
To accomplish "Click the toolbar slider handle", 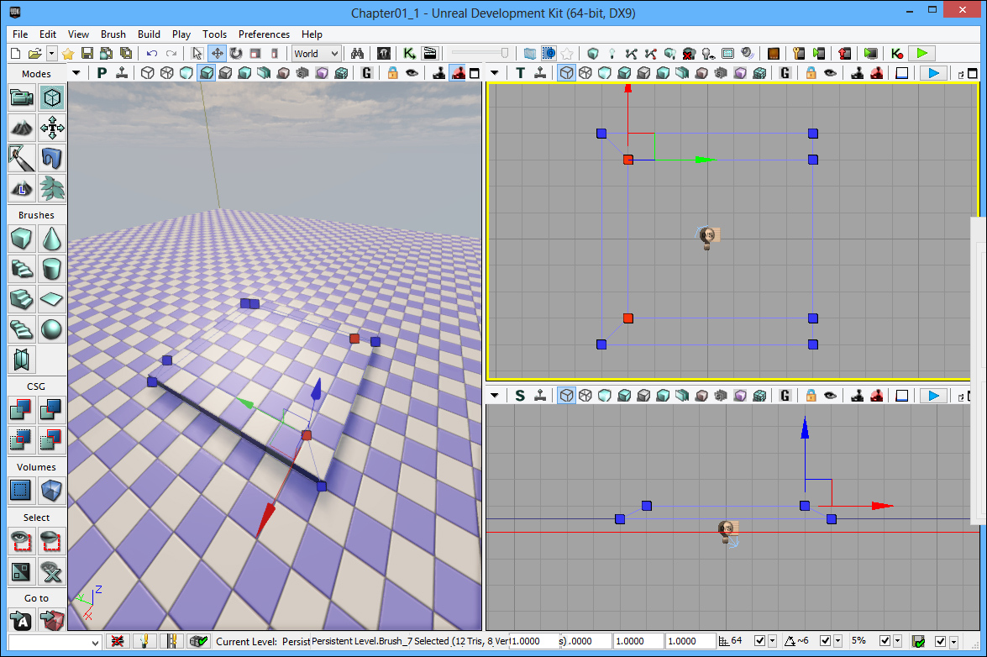I will click(x=505, y=53).
